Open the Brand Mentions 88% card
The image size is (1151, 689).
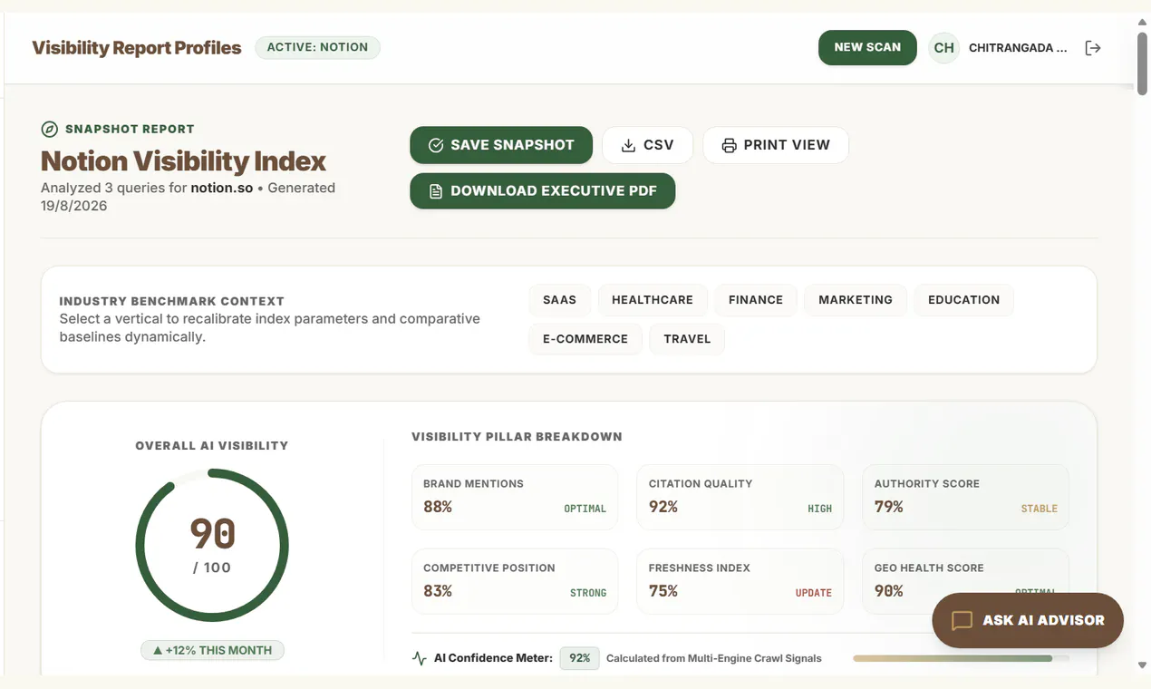point(515,497)
